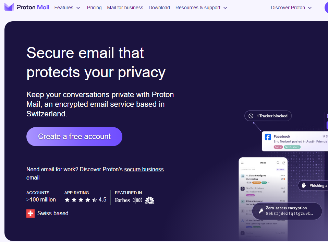Click the key icon beside Zero-access encryption
This screenshot has height=242, width=328.
[261, 211]
